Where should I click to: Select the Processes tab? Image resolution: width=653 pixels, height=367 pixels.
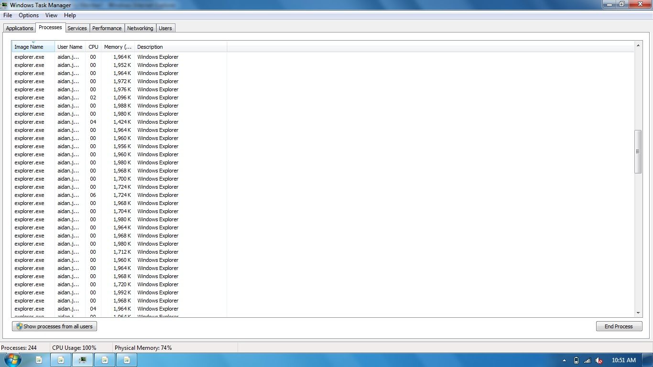[50, 27]
